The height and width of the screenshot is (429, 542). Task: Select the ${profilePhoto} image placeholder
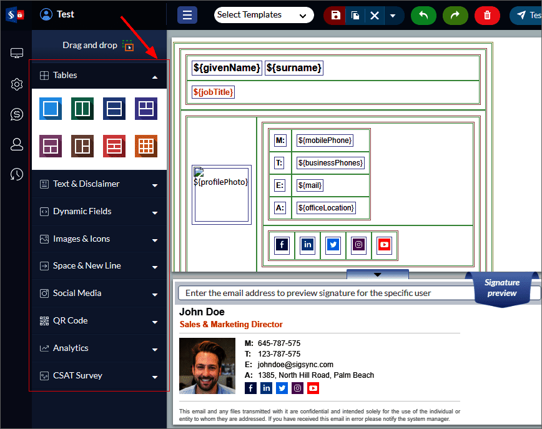[222, 195]
